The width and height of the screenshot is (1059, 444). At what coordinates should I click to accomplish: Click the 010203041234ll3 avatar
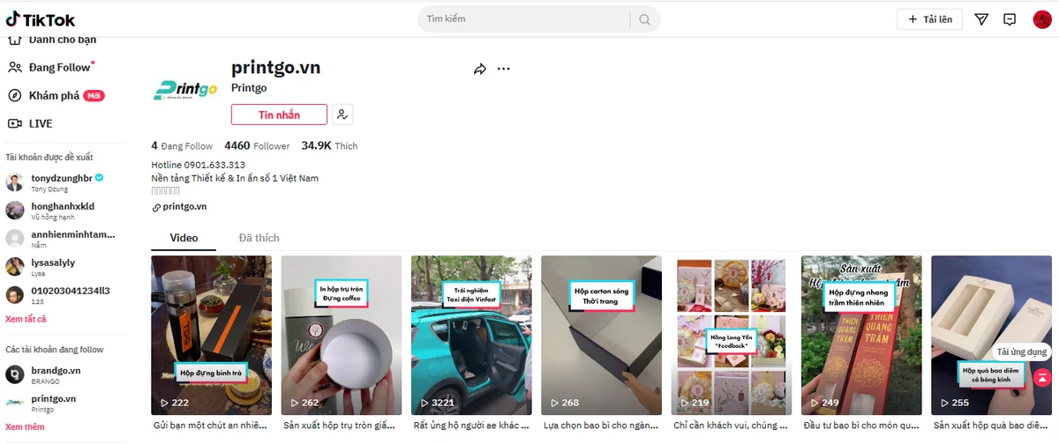tap(15, 295)
